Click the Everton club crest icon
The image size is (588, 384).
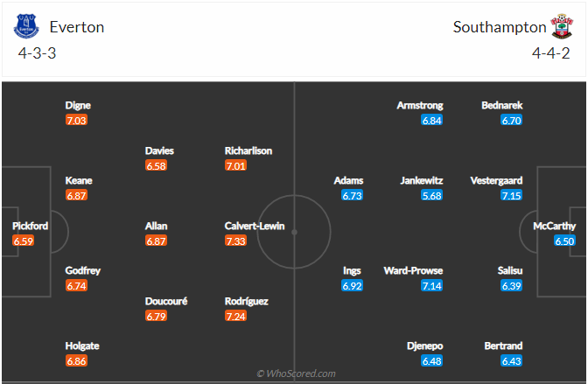tap(26, 26)
